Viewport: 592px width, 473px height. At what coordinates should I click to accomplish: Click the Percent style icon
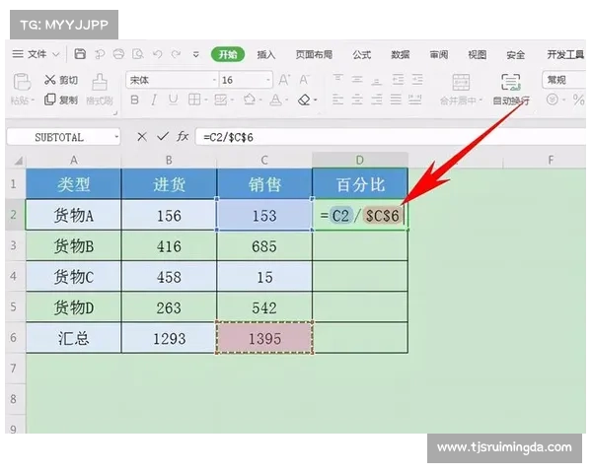pyautogui.click(x=578, y=100)
